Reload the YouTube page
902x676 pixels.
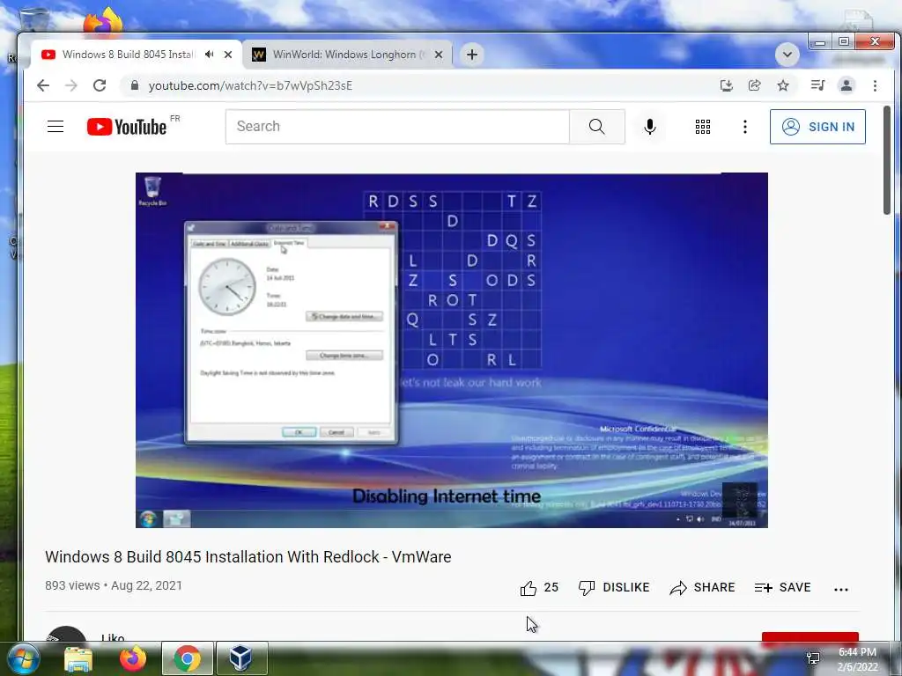tap(100, 85)
